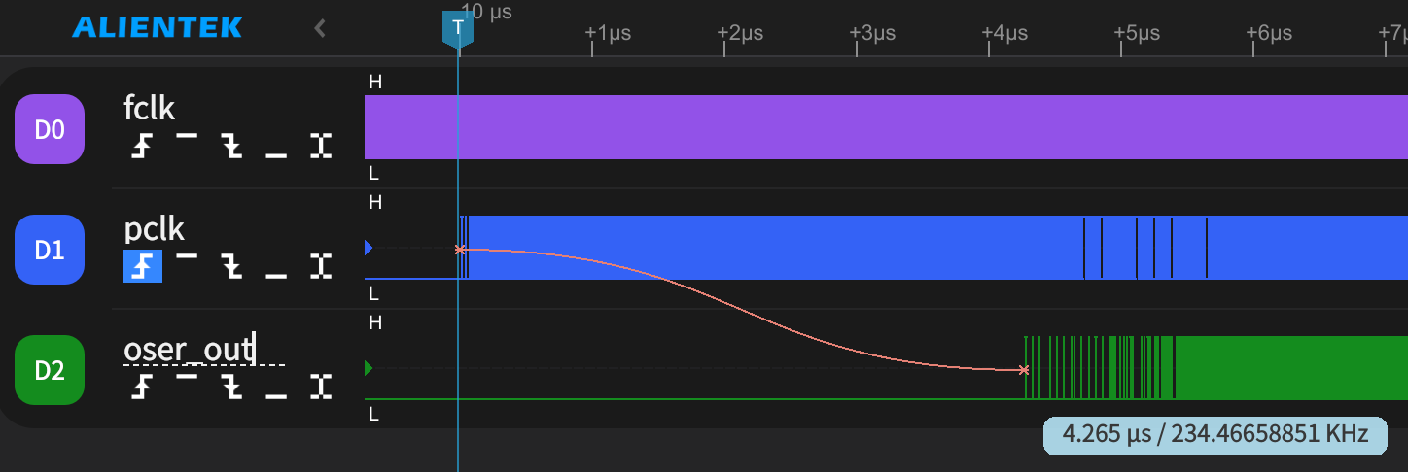Viewport: 1408px width, 472px height.
Task: Click the fclk channel name
Action: pos(149,107)
